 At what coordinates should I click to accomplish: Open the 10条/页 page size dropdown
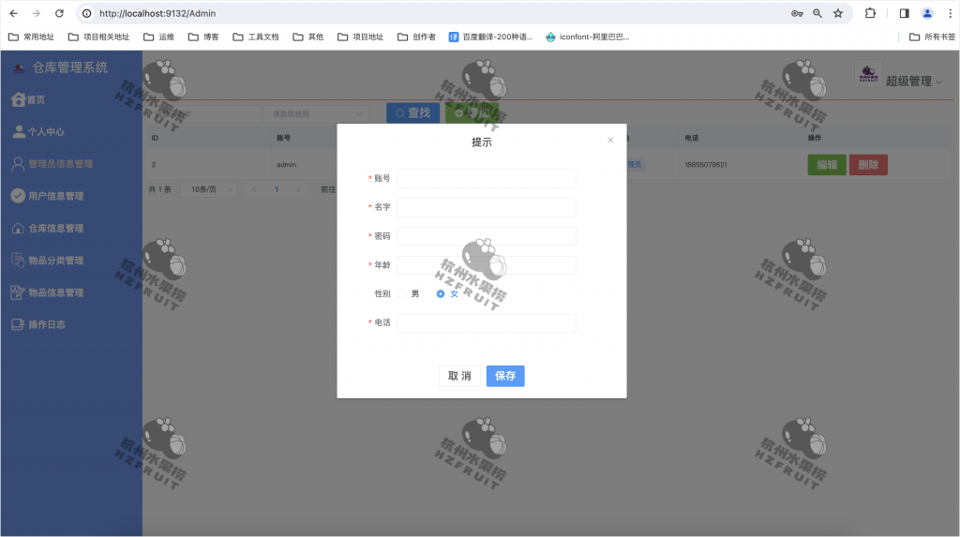click(209, 189)
